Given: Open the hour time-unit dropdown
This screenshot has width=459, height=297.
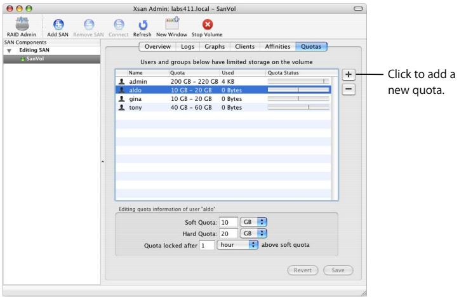Looking at the screenshot, I should coord(237,245).
